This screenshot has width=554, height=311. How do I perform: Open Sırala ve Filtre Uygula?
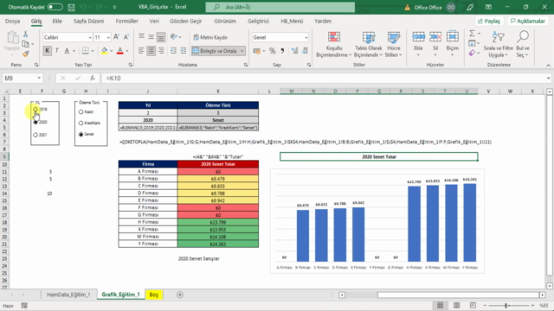tap(499, 44)
